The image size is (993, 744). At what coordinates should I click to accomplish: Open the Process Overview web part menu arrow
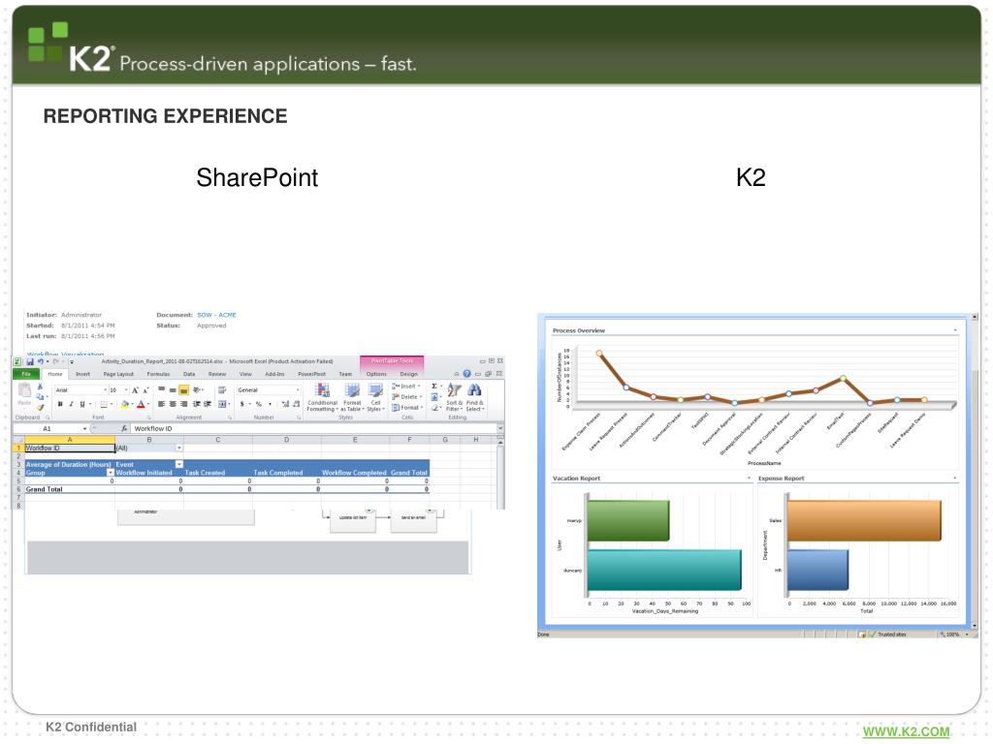955,330
